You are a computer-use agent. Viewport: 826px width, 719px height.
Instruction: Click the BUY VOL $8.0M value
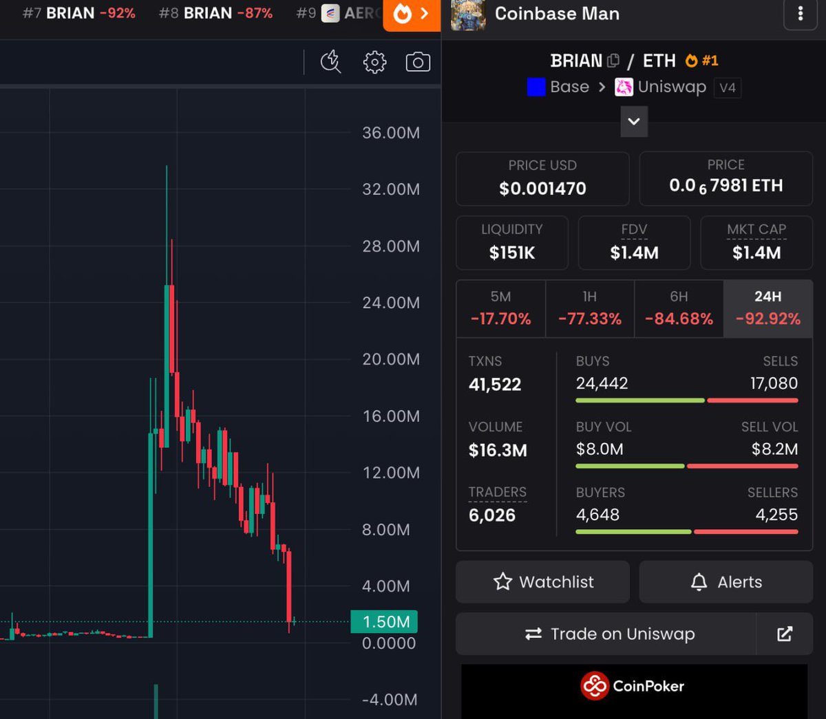pyautogui.click(x=600, y=449)
